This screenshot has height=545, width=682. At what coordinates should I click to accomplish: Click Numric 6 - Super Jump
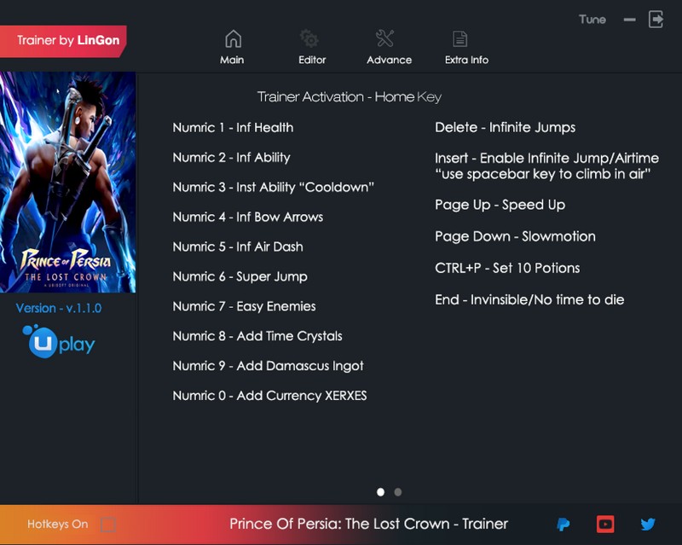coord(240,277)
